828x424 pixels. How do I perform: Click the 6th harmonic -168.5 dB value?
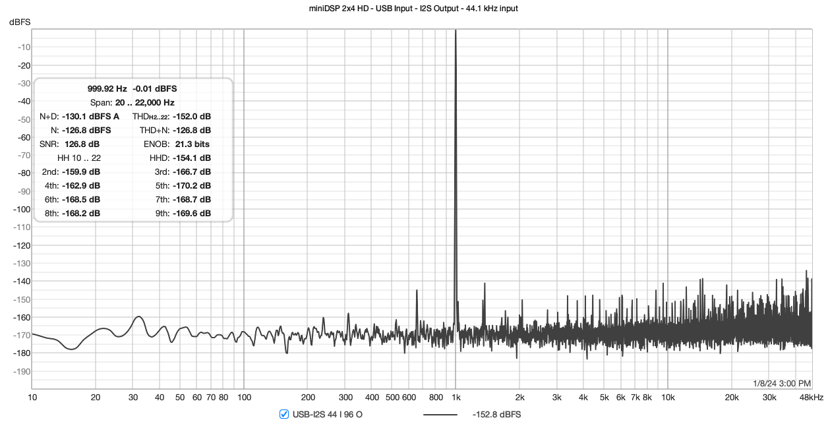point(82,199)
